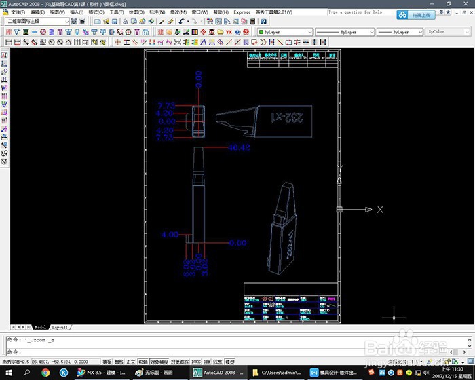Toggle Lineweight display (线宽) in the status bar
This screenshot has width=475, height=380.
coord(218,362)
